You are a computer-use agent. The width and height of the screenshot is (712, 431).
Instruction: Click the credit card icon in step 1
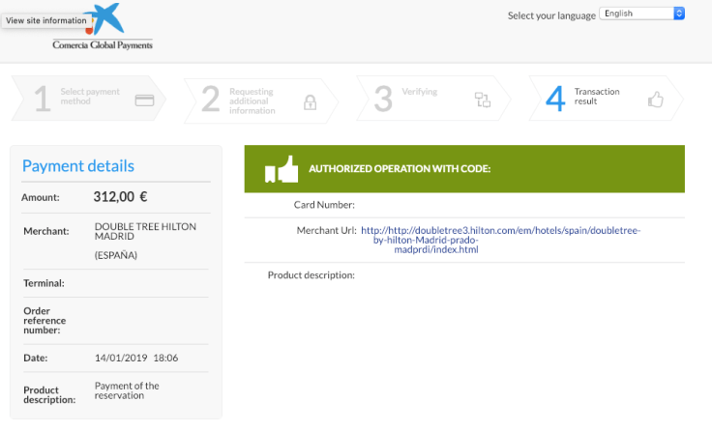click(x=144, y=101)
